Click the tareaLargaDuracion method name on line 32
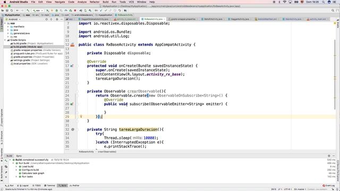The width and height of the screenshot is (340, 191). (138, 129)
